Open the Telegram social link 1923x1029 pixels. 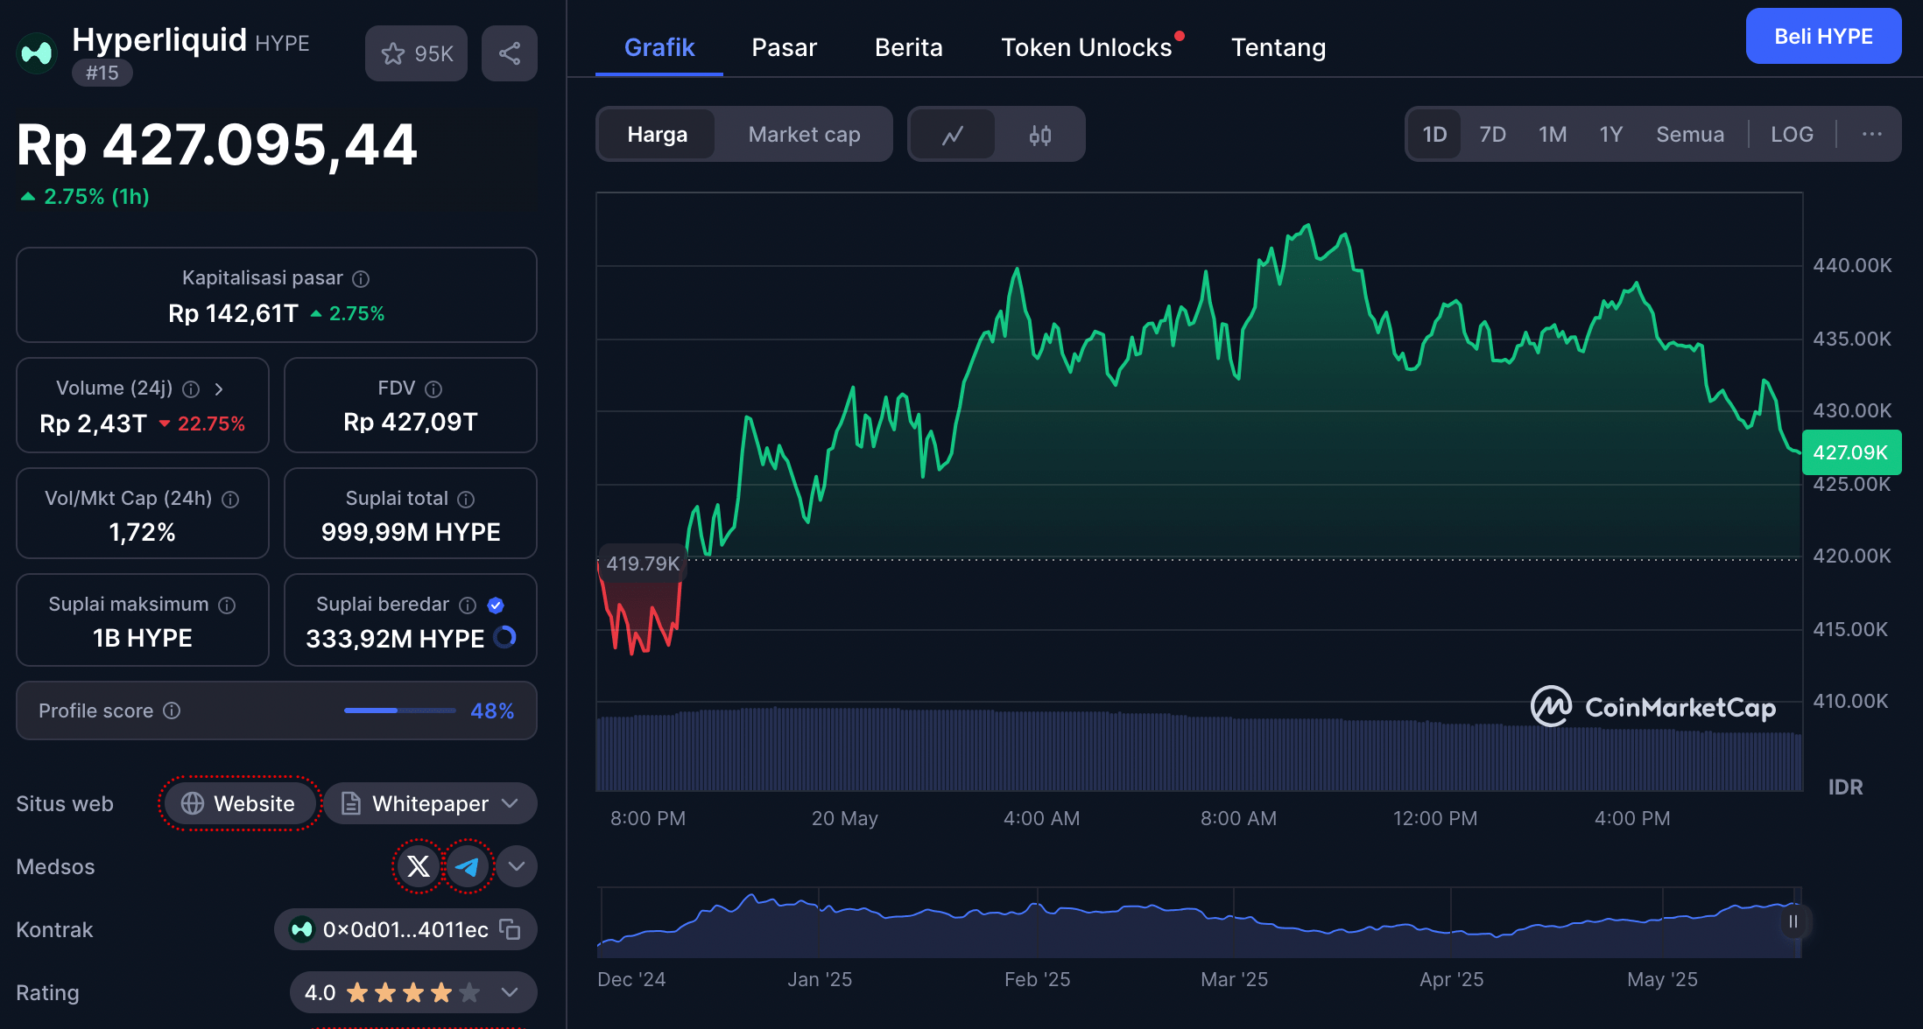(x=468, y=866)
